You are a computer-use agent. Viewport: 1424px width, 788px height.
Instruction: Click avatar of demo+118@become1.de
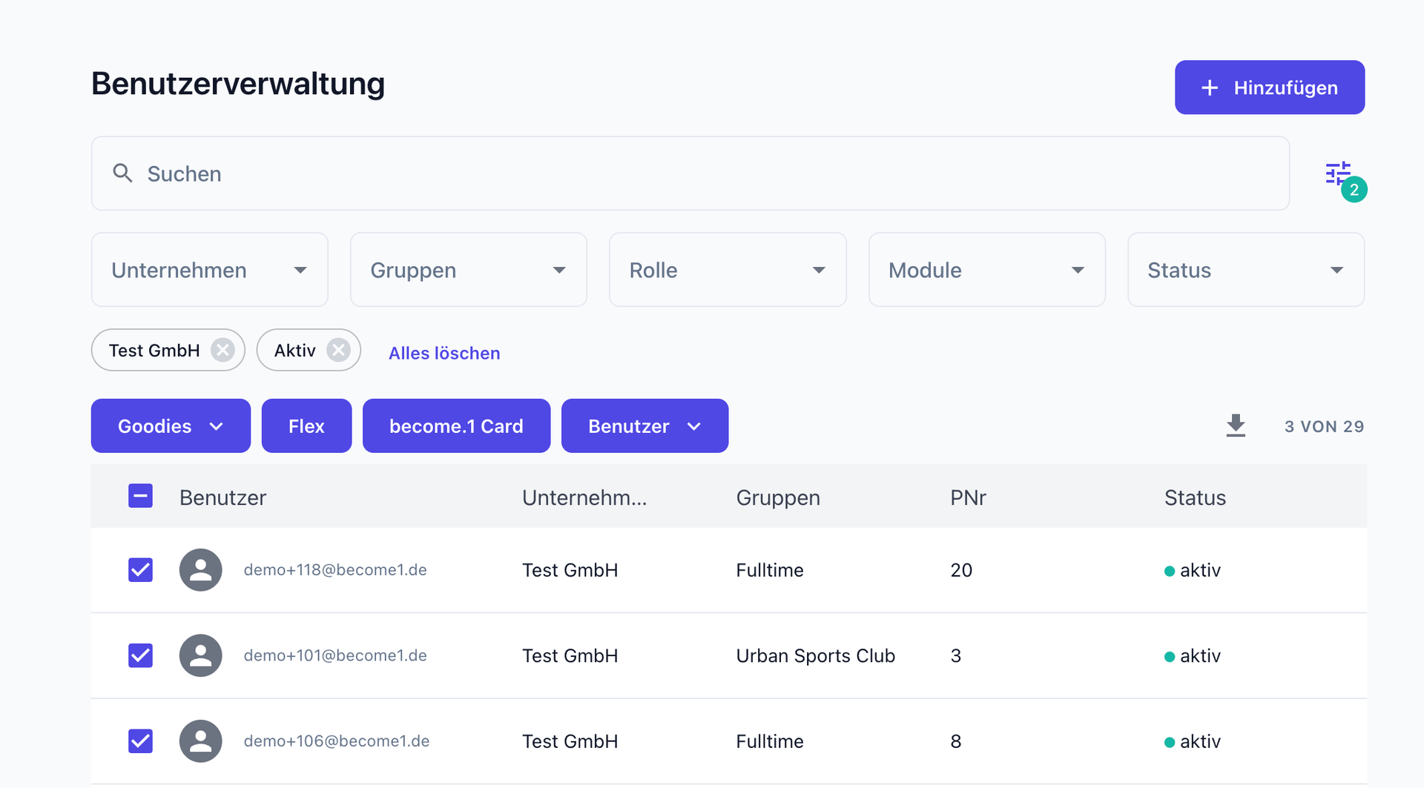point(200,570)
